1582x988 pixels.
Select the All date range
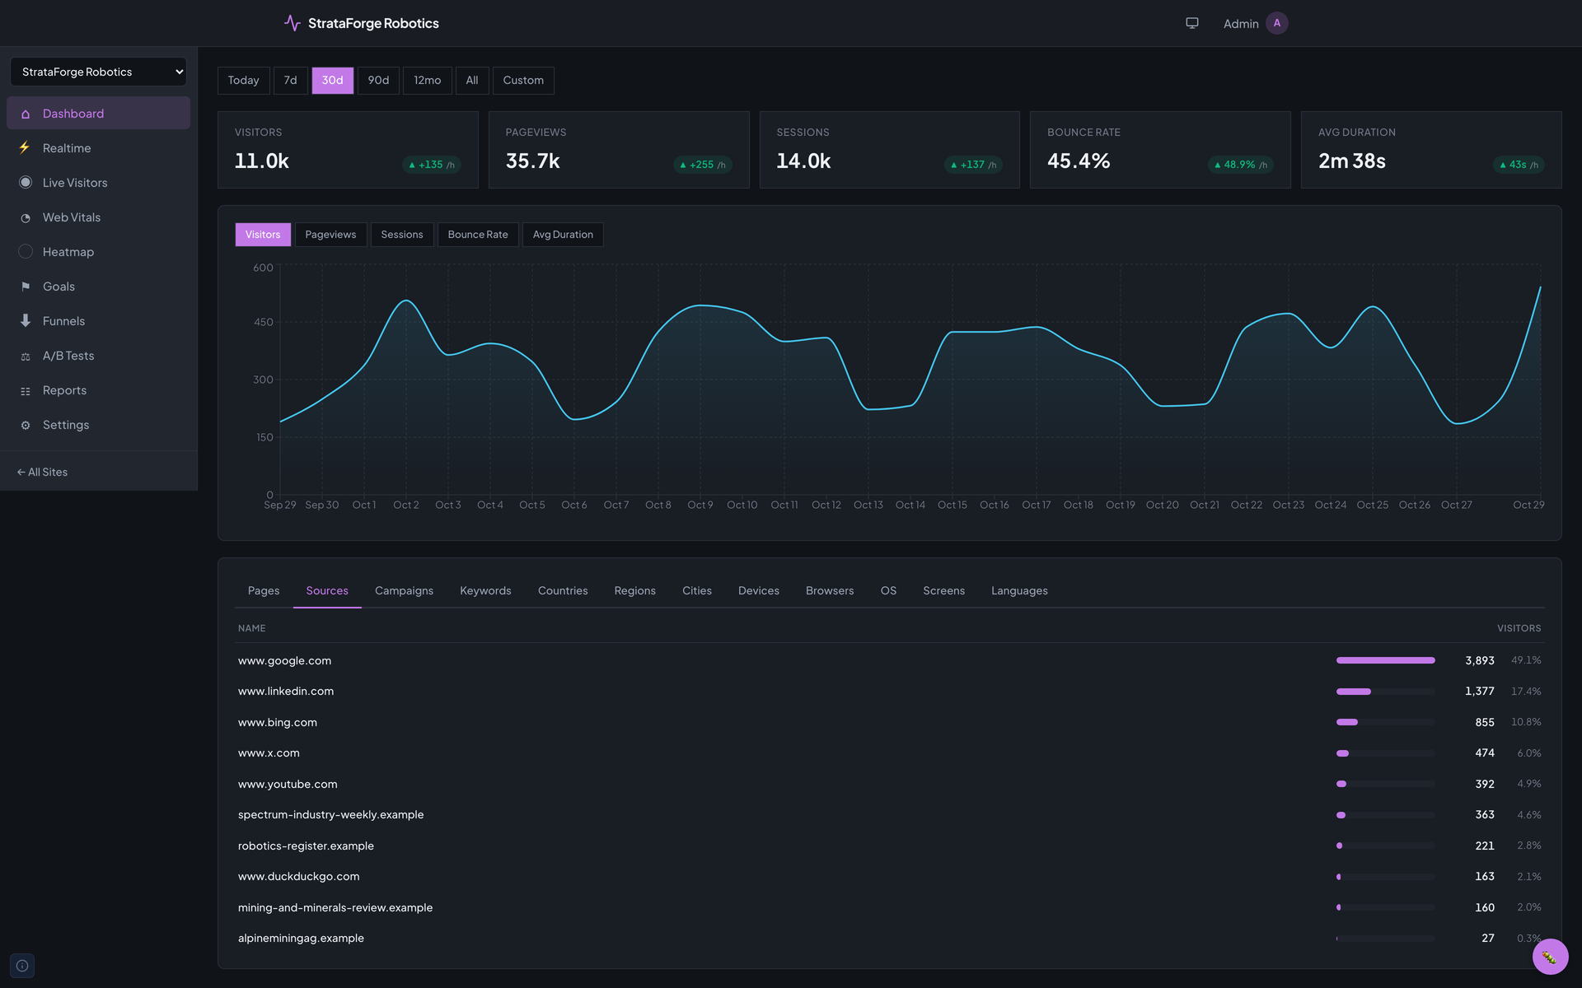472,81
